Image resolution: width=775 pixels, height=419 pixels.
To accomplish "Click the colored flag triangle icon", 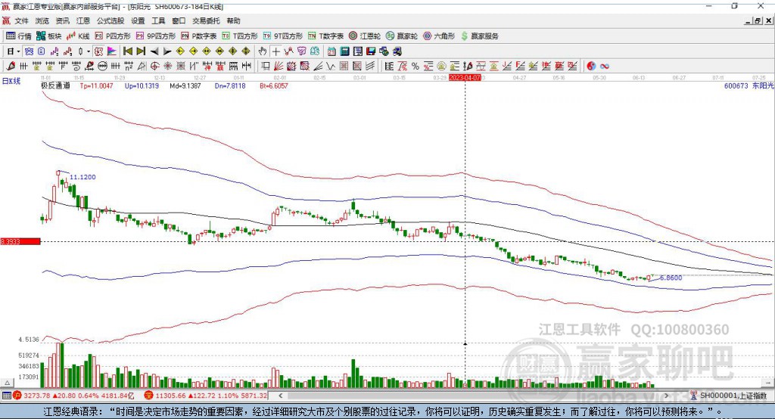I will coord(112,51).
